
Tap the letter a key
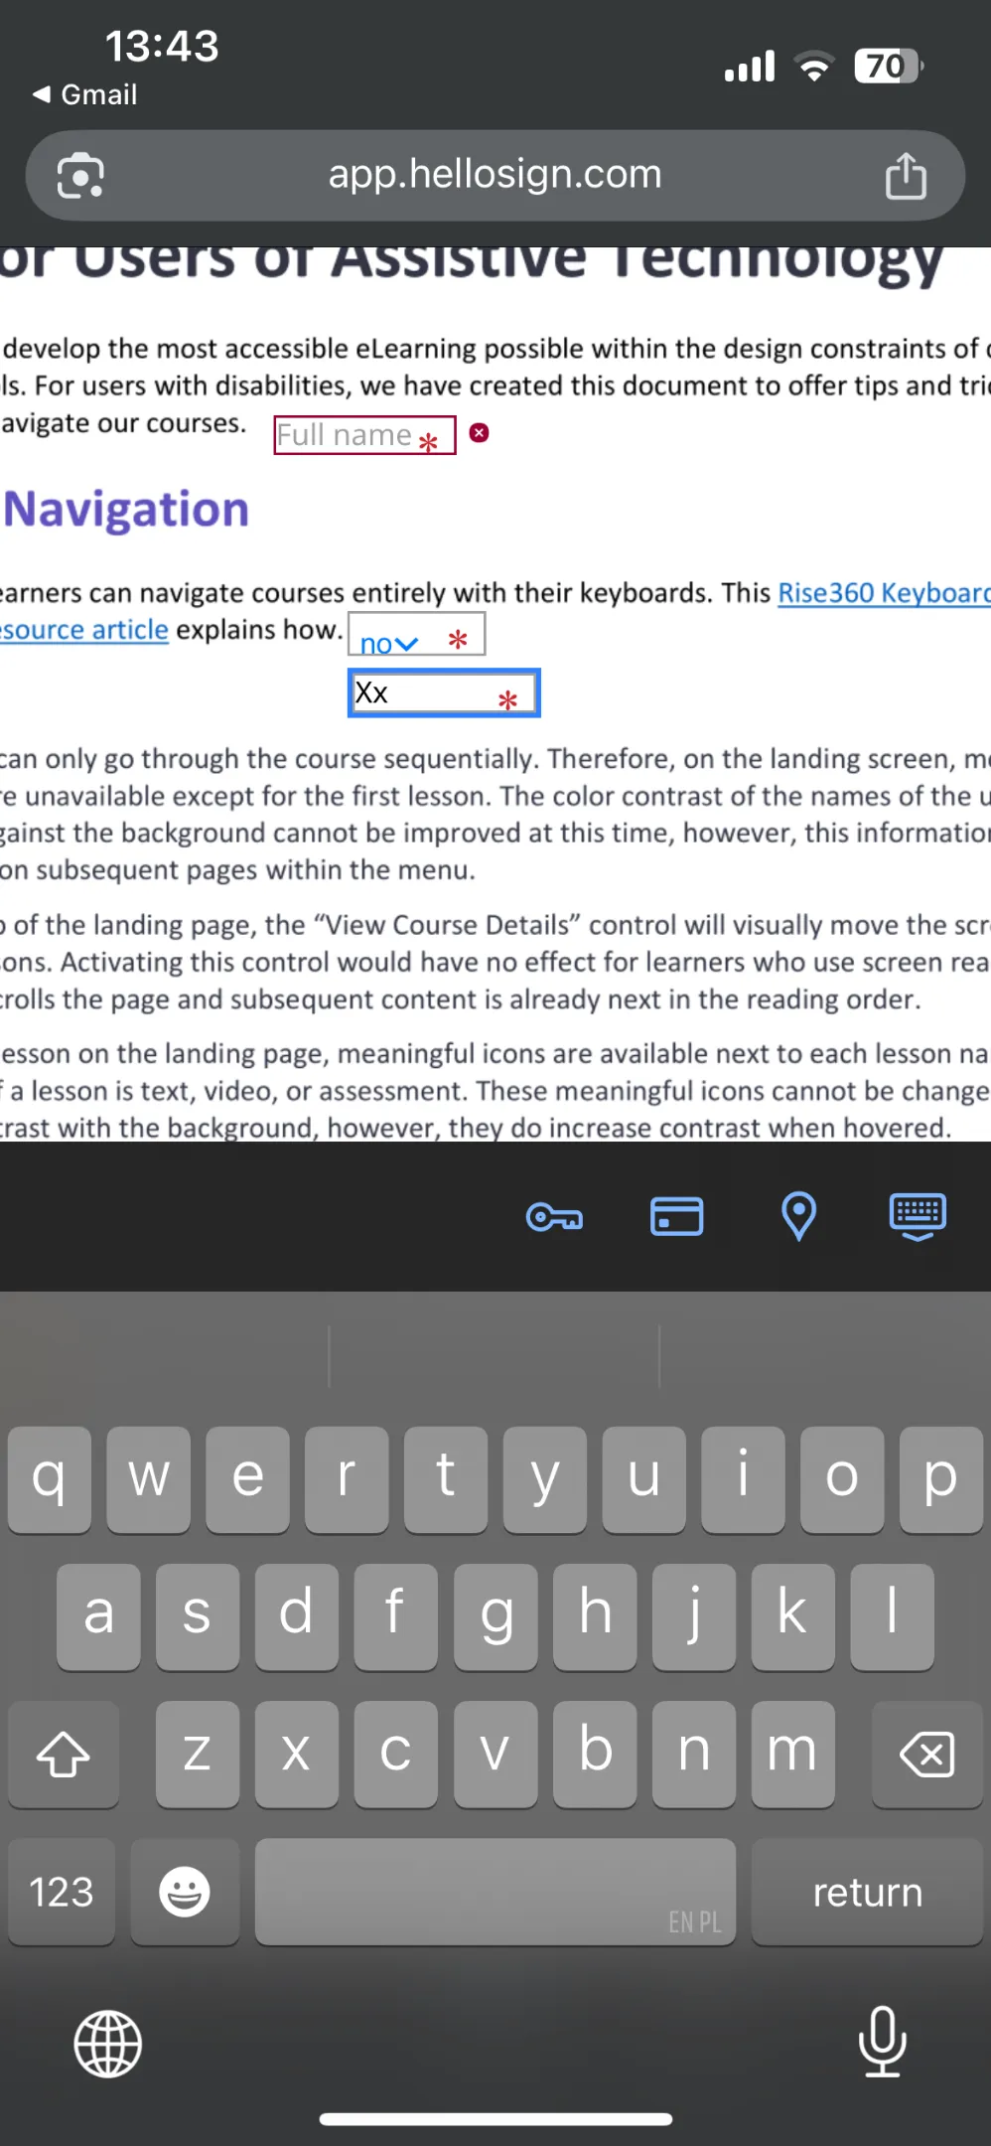coord(98,1616)
